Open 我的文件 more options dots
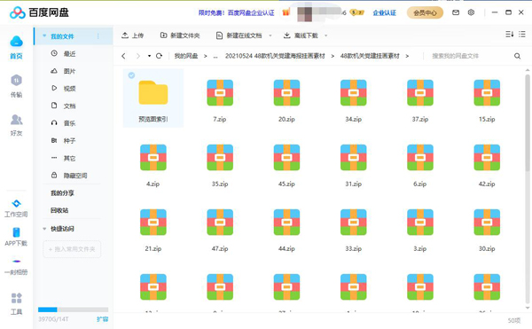 click(98, 36)
